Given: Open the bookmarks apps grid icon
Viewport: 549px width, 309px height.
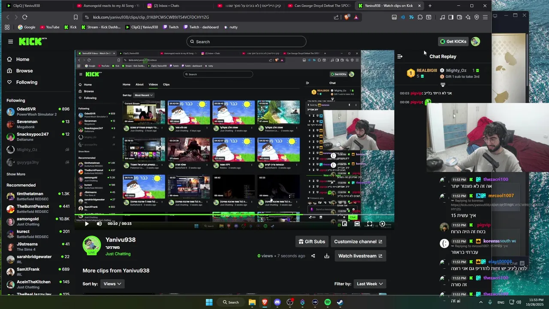Looking at the screenshot, I should click(7, 27).
